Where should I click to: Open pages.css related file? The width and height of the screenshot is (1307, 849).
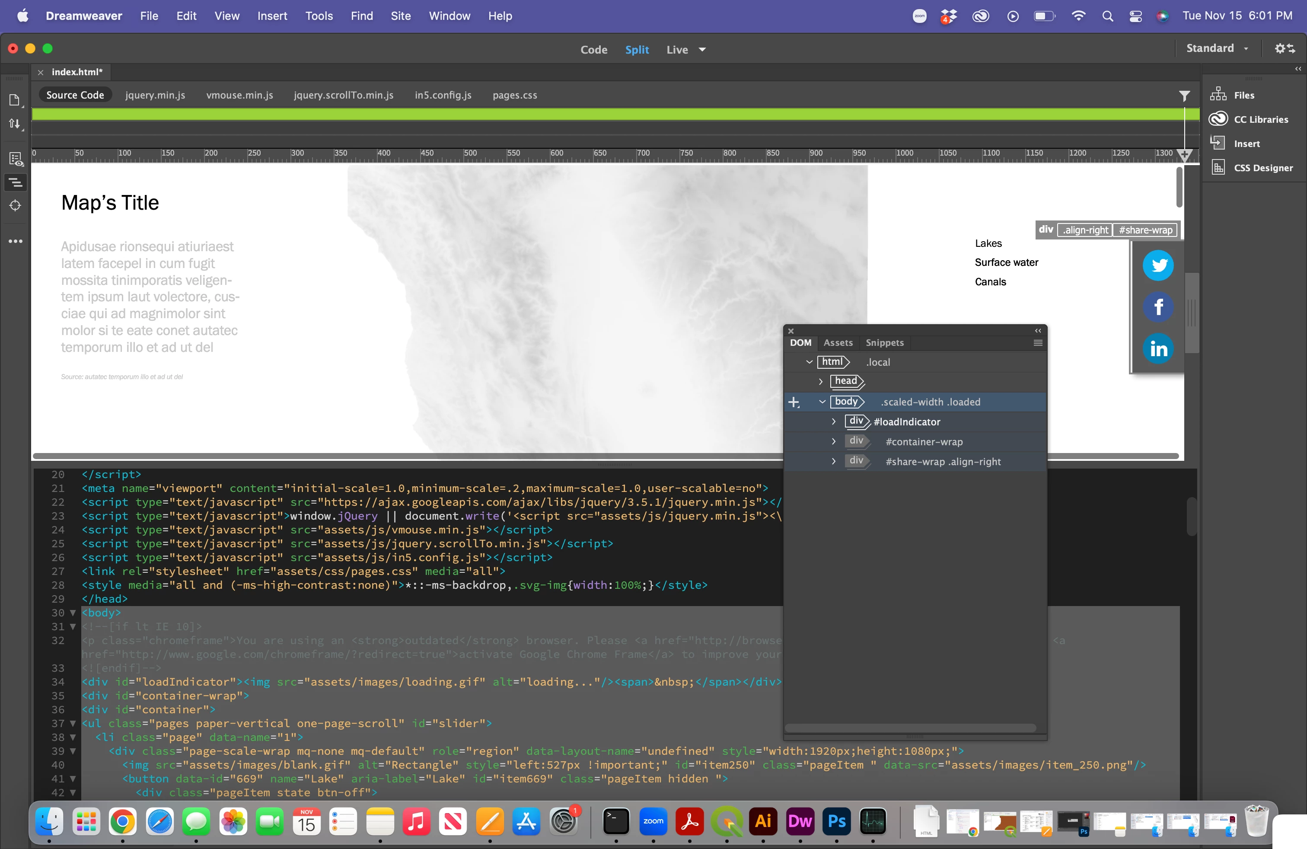point(514,95)
